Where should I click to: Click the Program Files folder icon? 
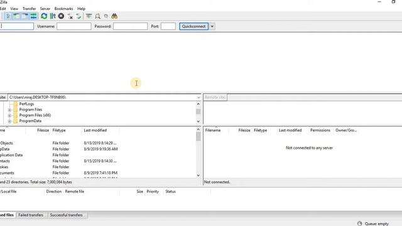(x=15, y=110)
